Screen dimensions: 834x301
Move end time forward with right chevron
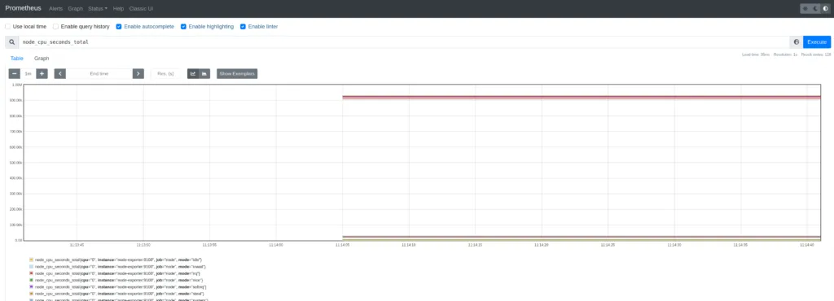tap(138, 74)
